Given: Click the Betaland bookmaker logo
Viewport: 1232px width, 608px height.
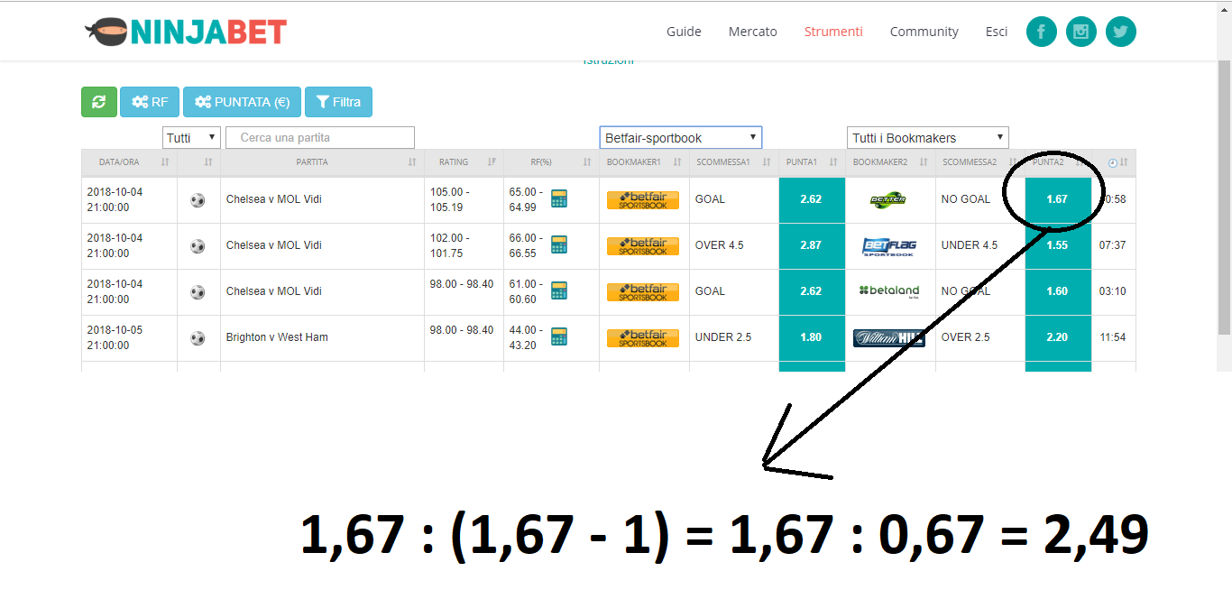Looking at the screenshot, I should pyautogui.click(x=890, y=291).
